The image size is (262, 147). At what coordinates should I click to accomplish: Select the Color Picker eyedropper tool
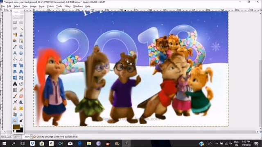(15, 47)
